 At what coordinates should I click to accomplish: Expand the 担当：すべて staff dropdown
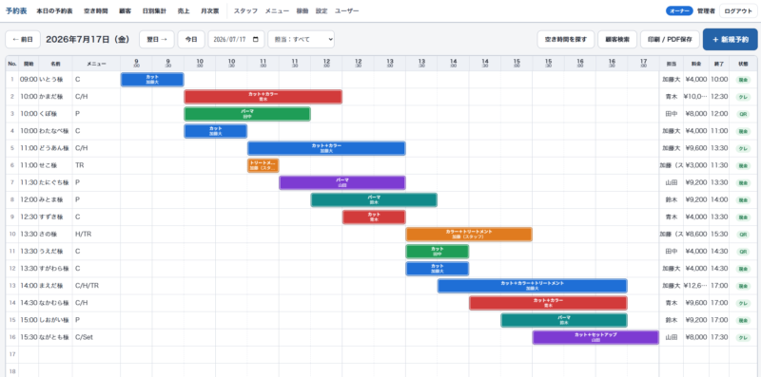[301, 39]
